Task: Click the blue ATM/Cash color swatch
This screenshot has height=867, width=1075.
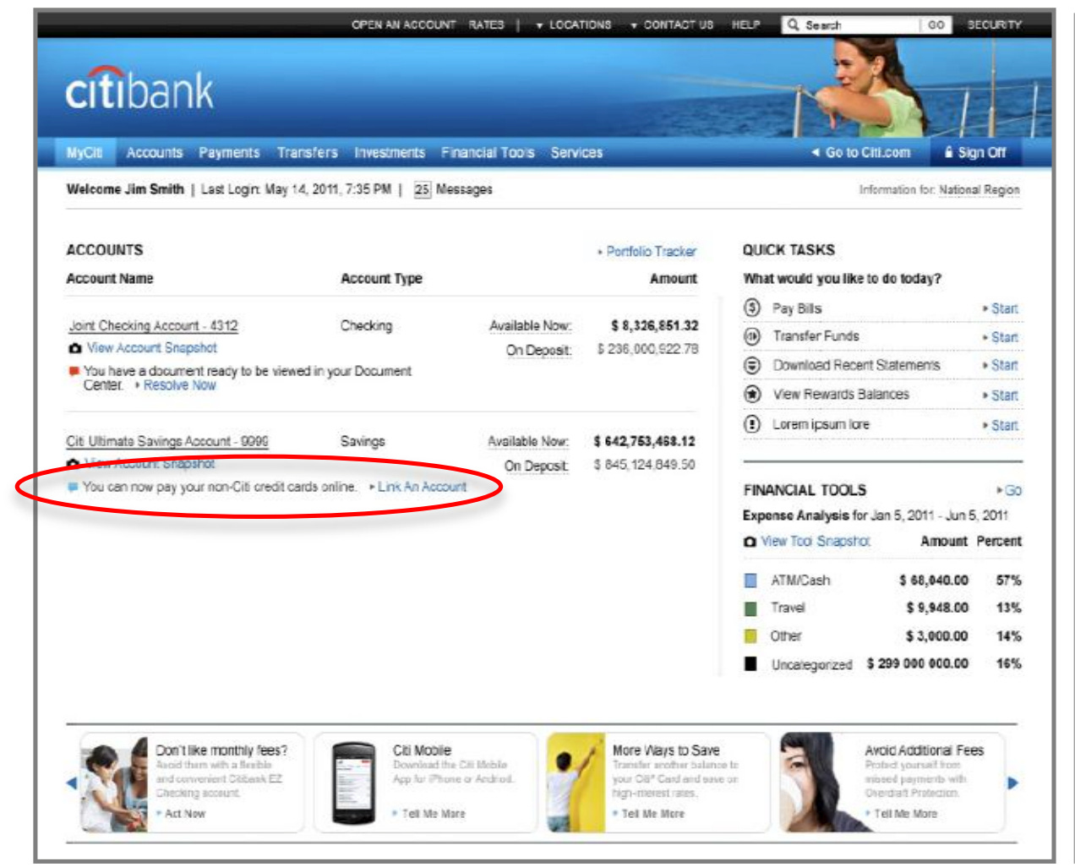Action: [750, 581]
